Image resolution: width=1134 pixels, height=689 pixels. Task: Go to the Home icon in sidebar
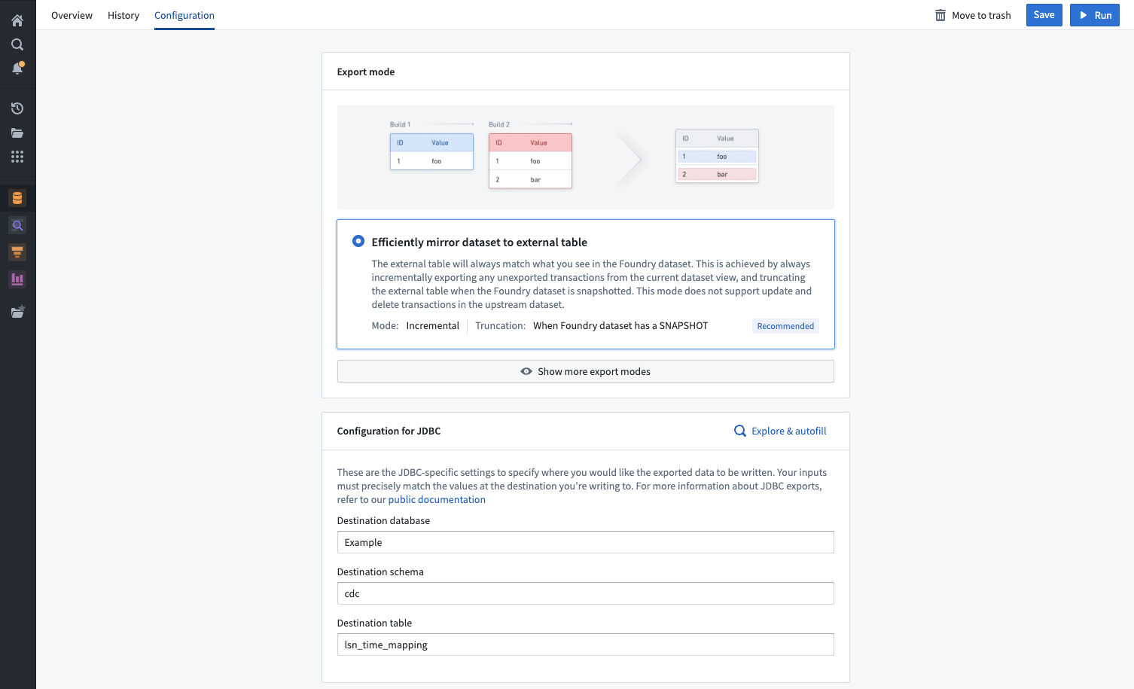tap(17, 20)
